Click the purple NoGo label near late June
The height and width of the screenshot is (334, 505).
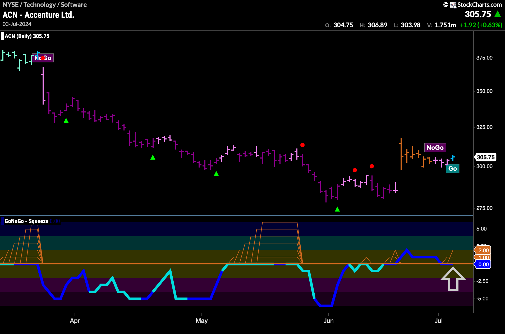[x=435, y=148]
